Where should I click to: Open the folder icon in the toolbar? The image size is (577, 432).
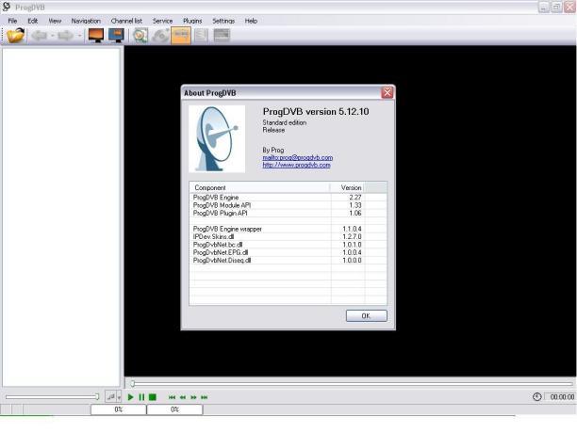click(x=15, y=36)
